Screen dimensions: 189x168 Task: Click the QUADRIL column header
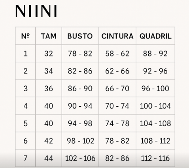(x=155, y=36)
